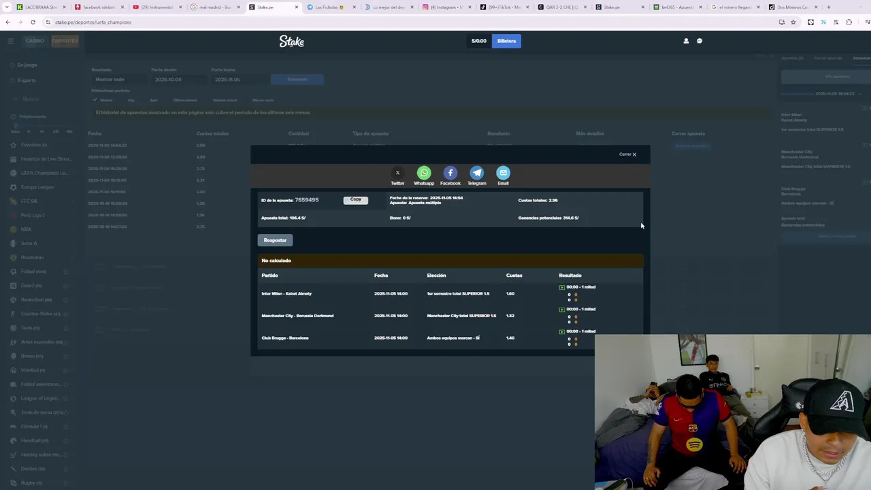
Task: Click the Cuotas column header
Action: (514, 276)
